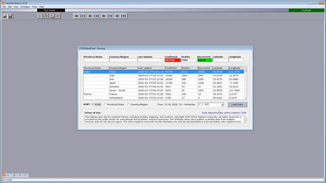Click the fourth small icon in the bottom tab bar

click(x=25, y=175)
